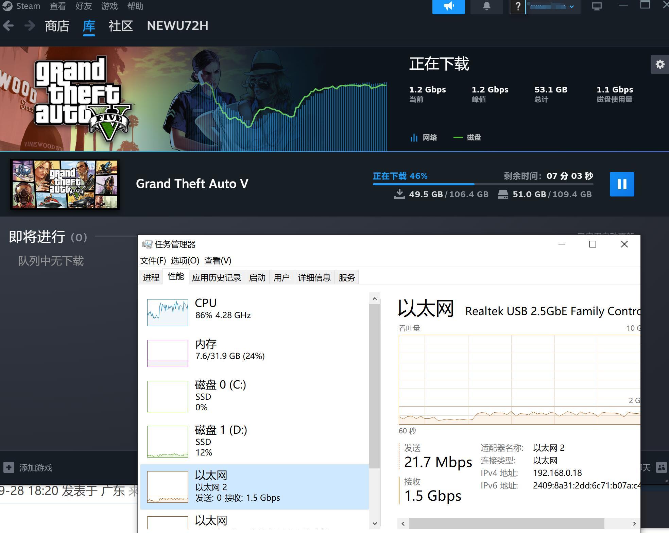Click the disk 1 (D:) mini graph

168,442
